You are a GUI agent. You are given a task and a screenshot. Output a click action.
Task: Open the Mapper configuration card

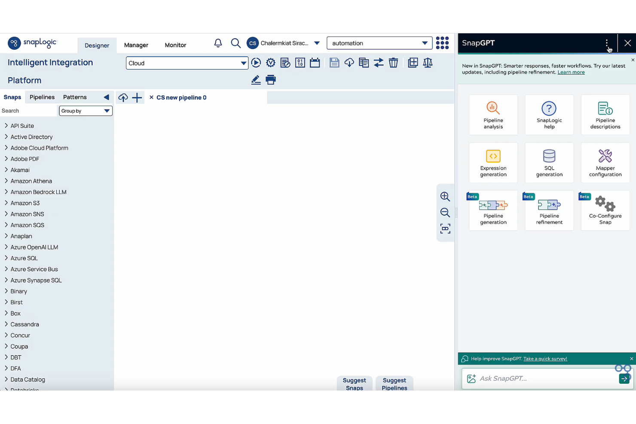pyautogui.click(x=605, y=162)
